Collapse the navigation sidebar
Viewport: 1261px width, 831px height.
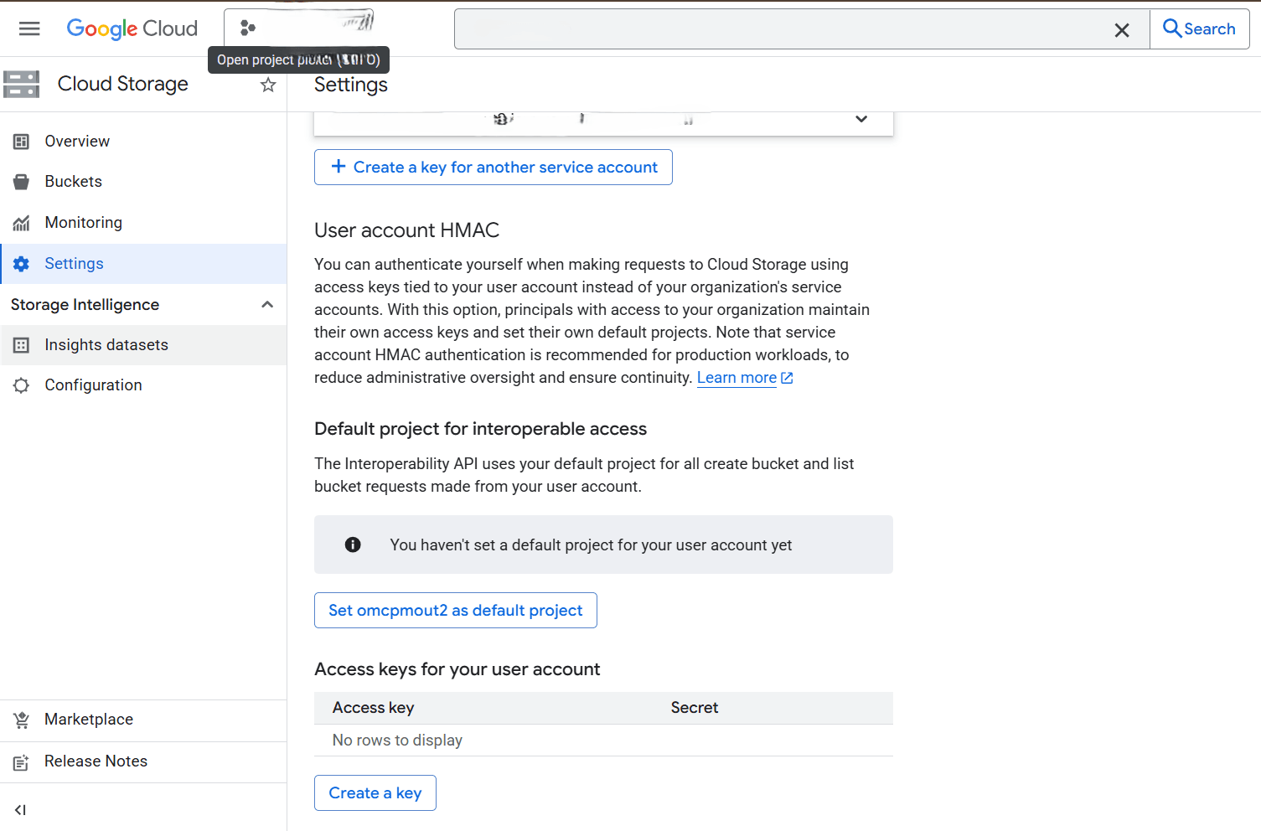point(19,809)
